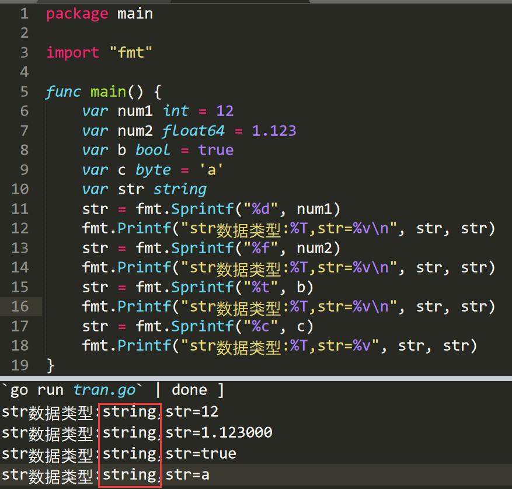Click the value 12 on line 6
This screenshot has width=512, height=489.
[x=225, y=111]
